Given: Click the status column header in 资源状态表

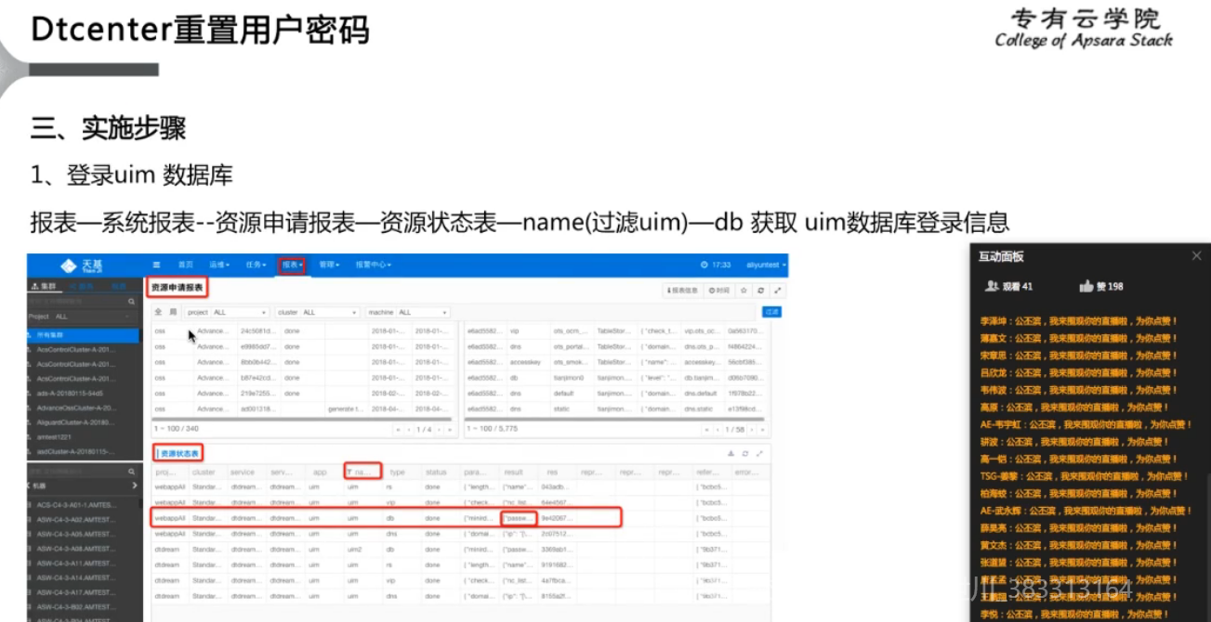Looking at the screenshot, I should click(x=436, y=473).
